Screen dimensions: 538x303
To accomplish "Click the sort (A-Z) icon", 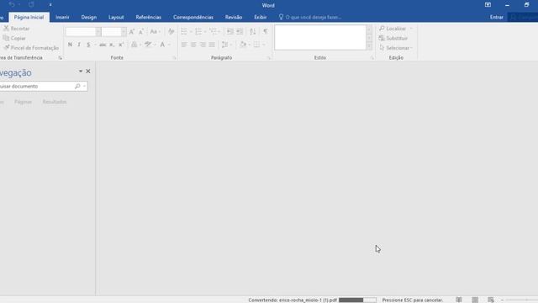I will click(252, 32).
